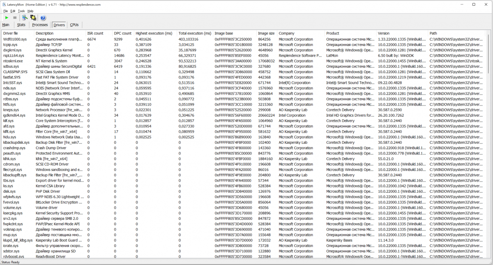The height and width of the screenshot is (265, 493).
Task: Open help via blue question mark icon
Action: tap(43, 18)
